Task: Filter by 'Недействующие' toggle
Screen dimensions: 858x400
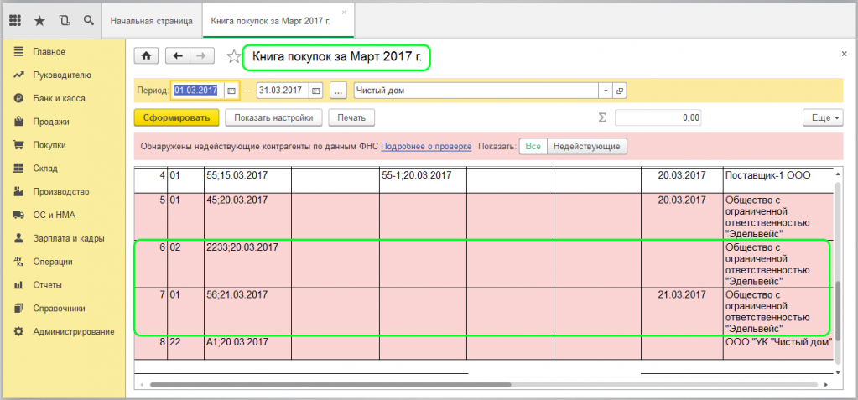Action: pos(586,146)
